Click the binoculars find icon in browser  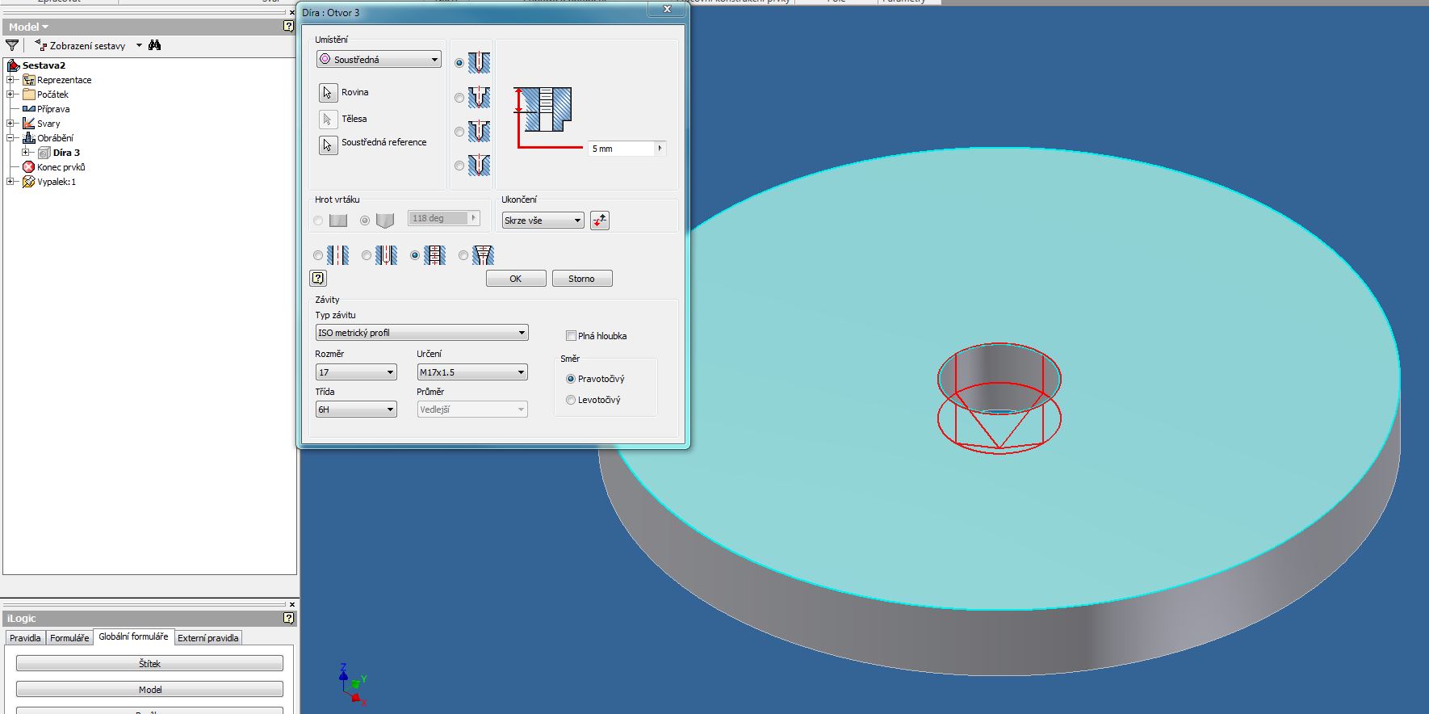[x=155, y=46]
